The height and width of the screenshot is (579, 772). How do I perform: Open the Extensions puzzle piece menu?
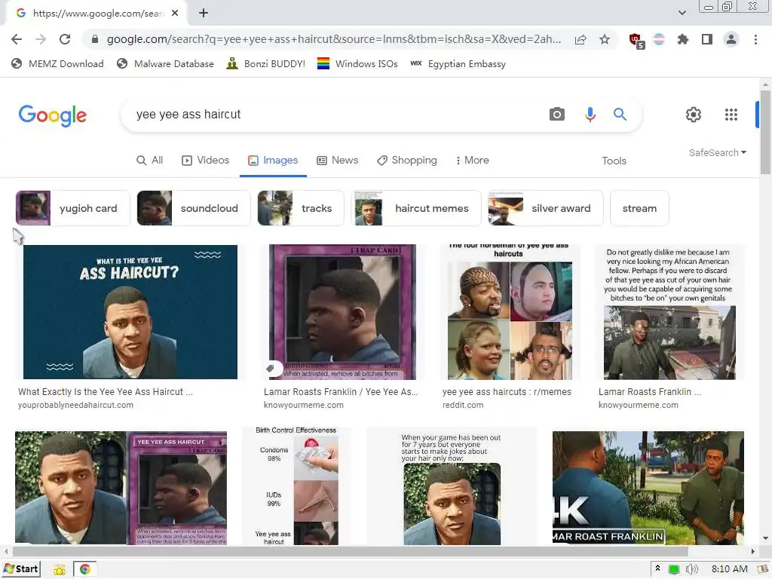(683, 39)
